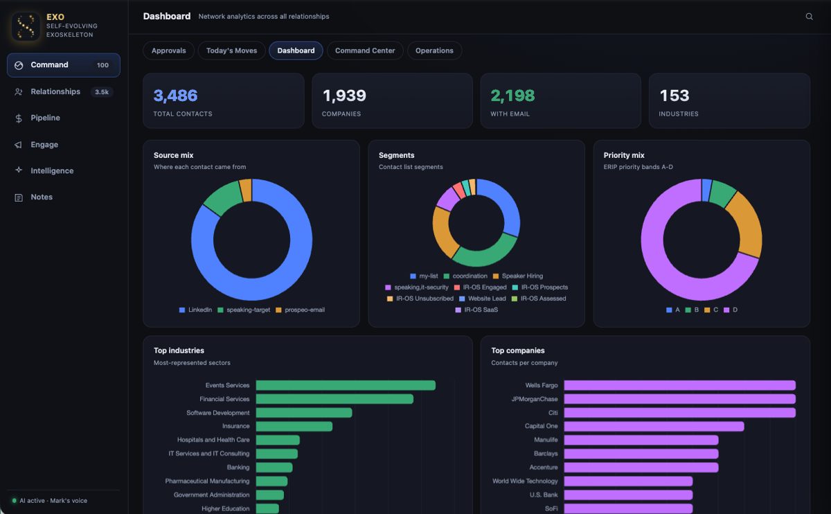Click the 'Accenture' company label
This screenshot has width=831, height=514.
click(x=544, y=468)
